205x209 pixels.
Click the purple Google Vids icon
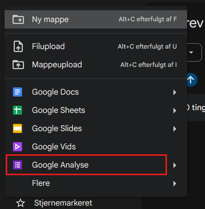coord(17,147)
